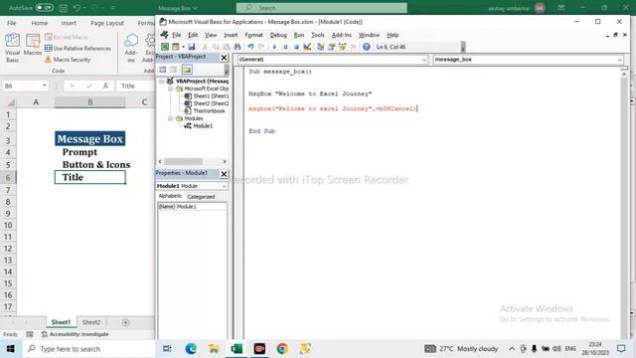Collapse the Modules folder node

coord(170,118)
